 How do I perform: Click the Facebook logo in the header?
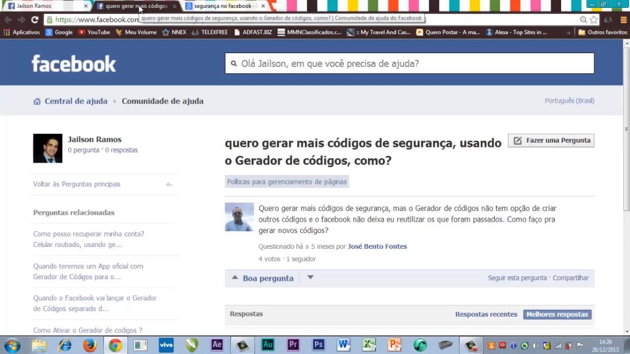click(74, 63)
